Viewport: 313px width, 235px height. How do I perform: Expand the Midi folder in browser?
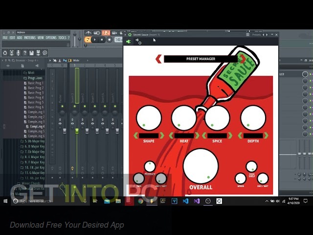(29, 73)
